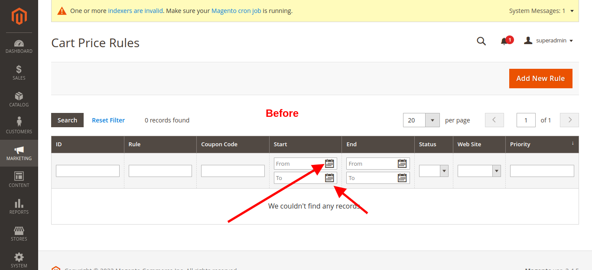
Task: Open the Dashboard sidebar icon
Action: click(19, 47)
